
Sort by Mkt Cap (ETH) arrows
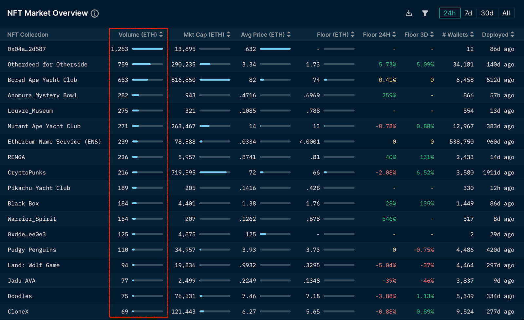tap(228, 34)
